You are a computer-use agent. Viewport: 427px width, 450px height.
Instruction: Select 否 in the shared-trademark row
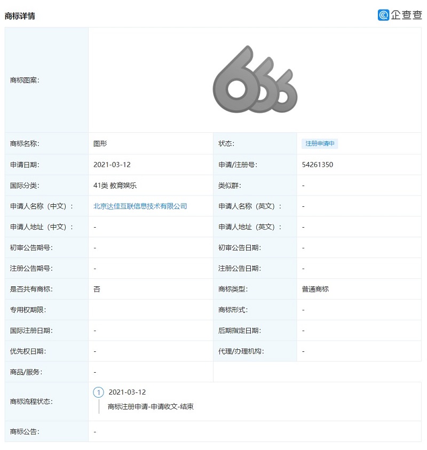(x=97, y=290)
